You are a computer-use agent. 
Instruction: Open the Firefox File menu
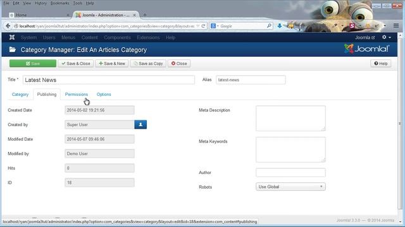(6, 3)
